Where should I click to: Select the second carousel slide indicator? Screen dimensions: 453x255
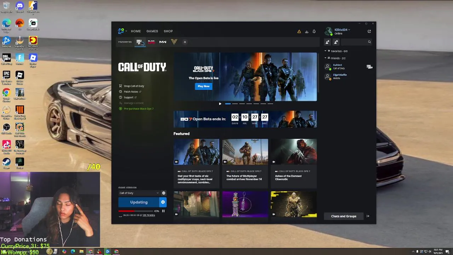tap(235, 104)
